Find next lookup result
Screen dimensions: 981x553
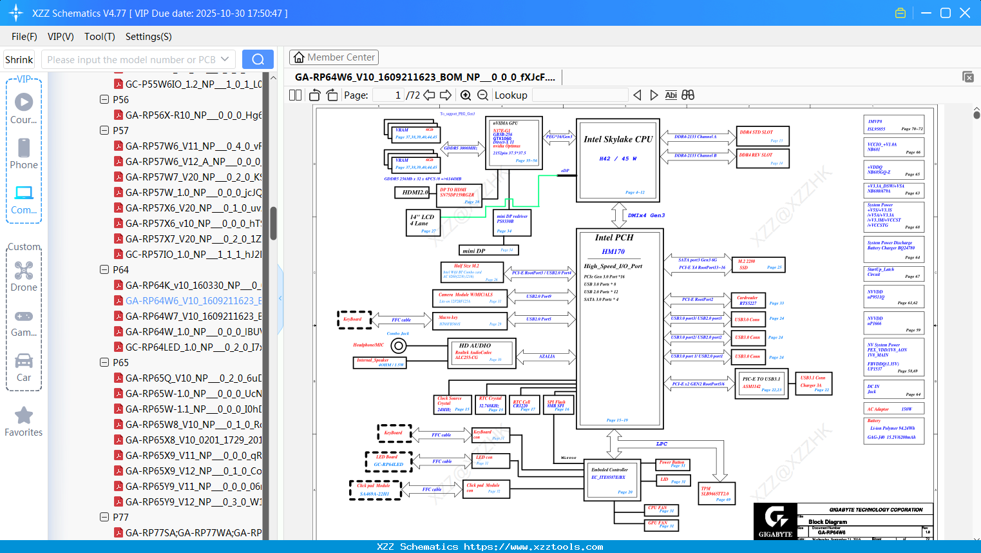click(654, 95)
